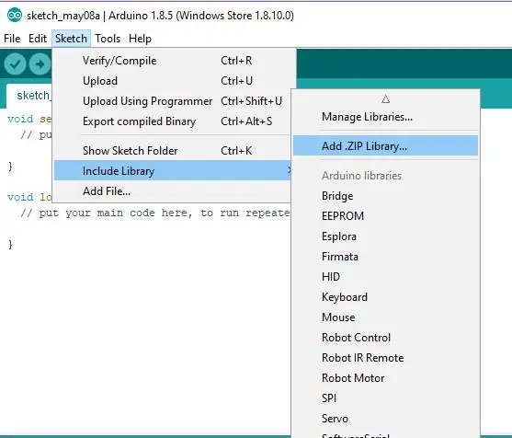Viewport: 512px width, 438px height.
Task: Open the Tools menu
Action: 108,39
